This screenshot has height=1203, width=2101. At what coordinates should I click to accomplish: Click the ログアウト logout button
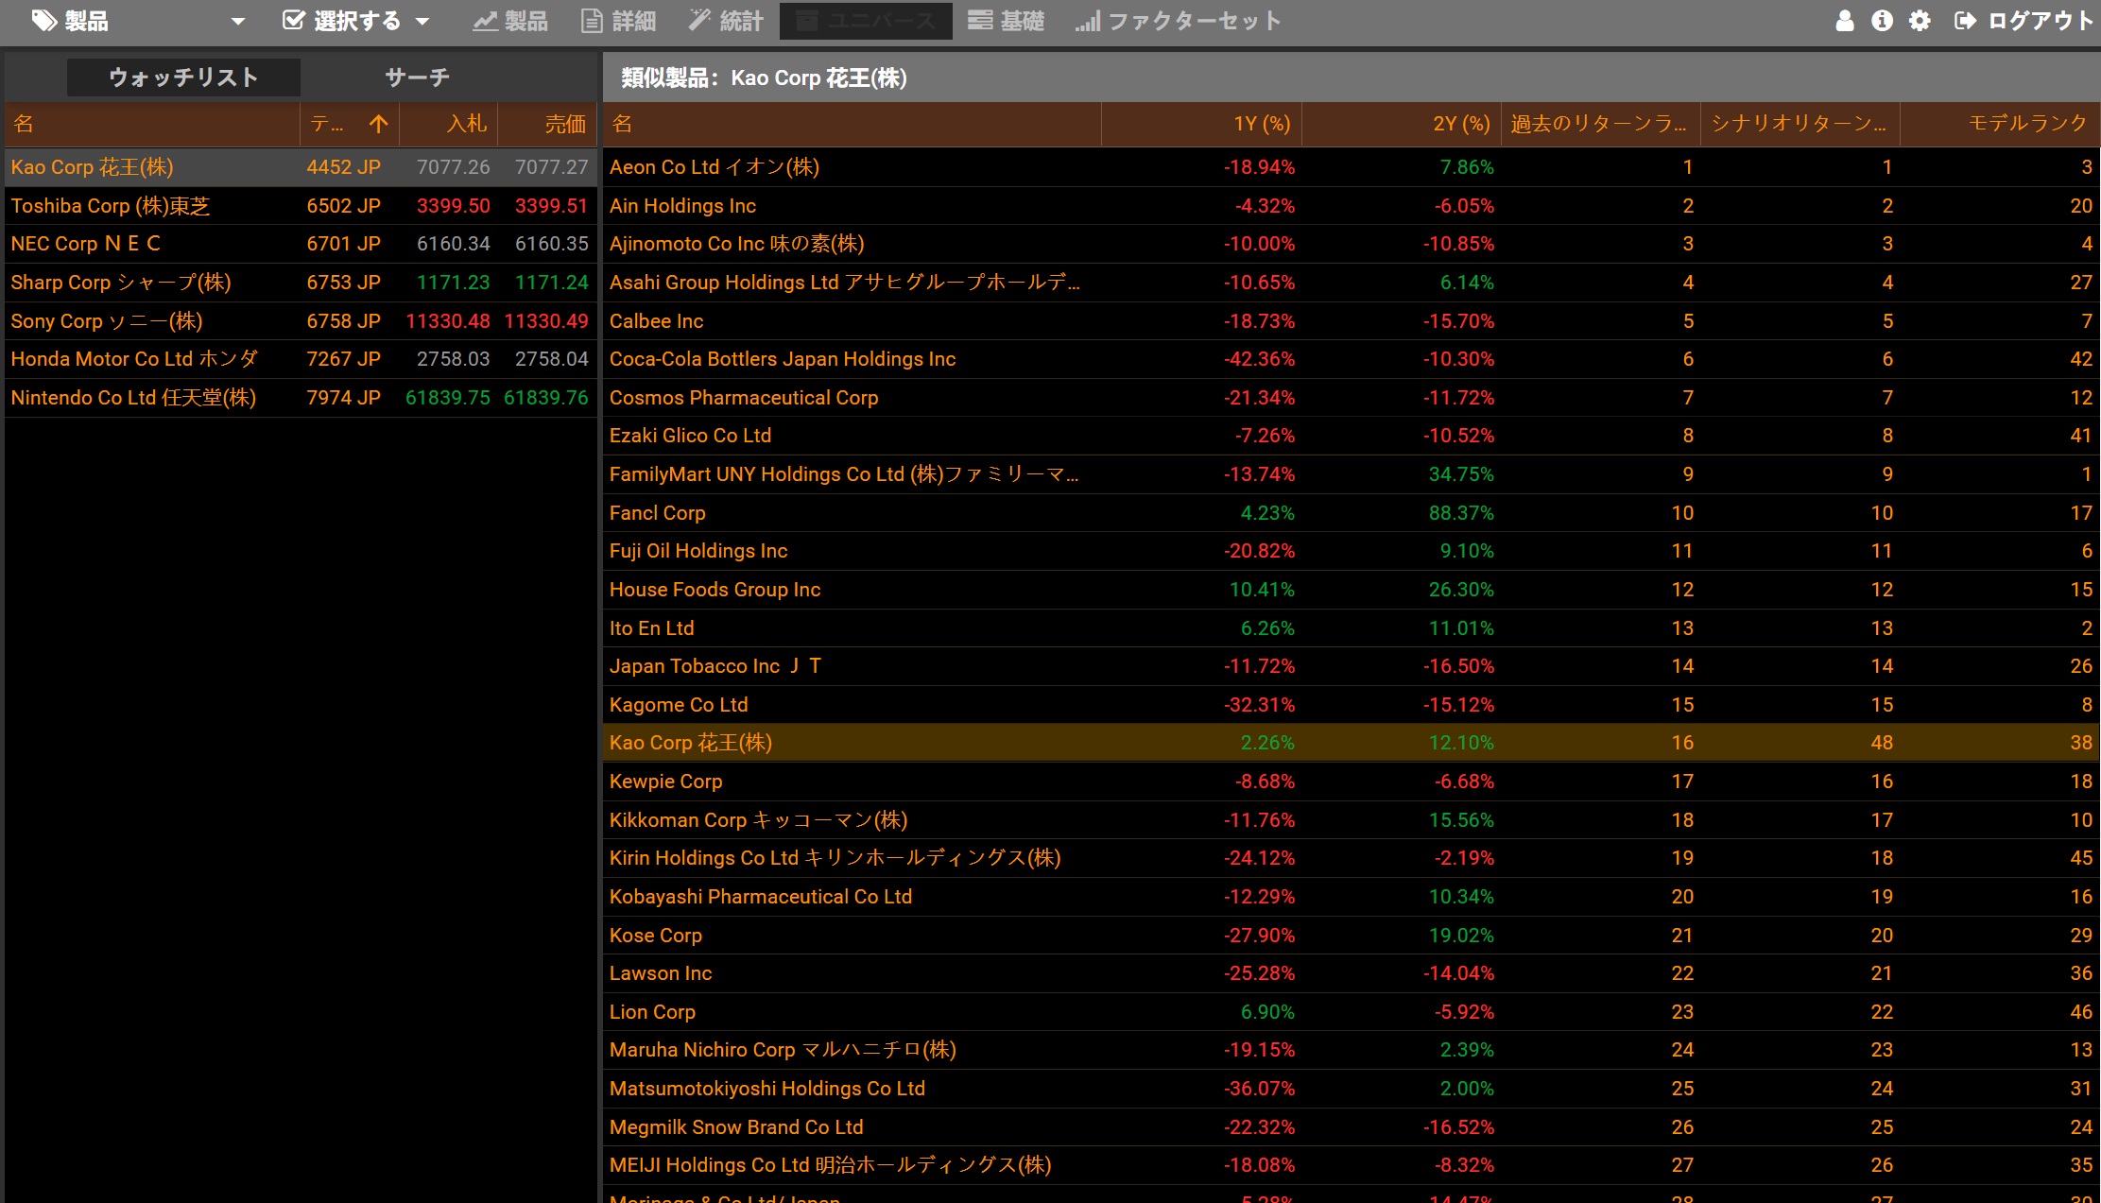pos(2024,21)
